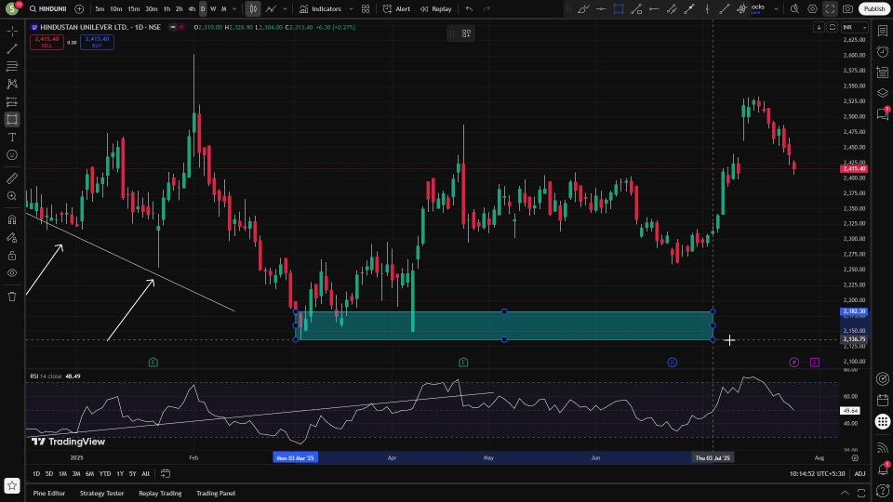Toggle lock all drawings

[12, 256]
